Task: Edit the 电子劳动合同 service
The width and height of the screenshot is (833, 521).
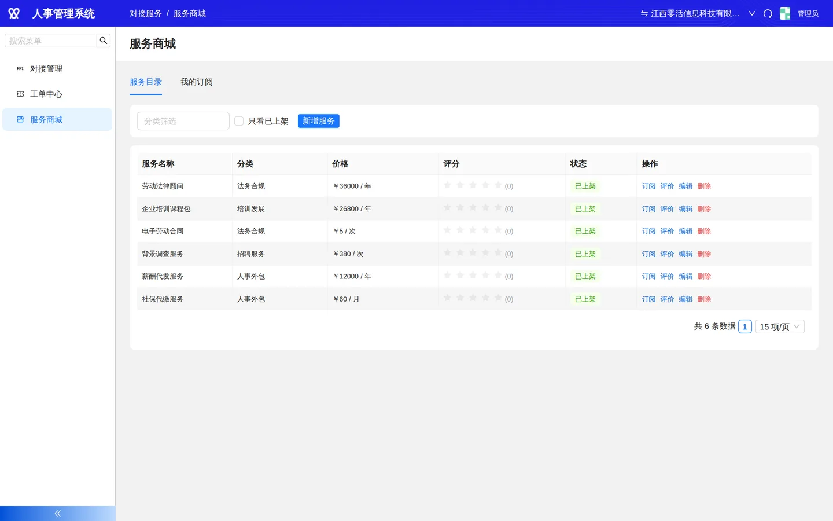Action: [x=685, y=231]
